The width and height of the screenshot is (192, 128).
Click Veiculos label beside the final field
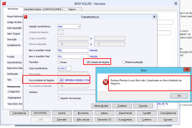(x=93, y=57)
